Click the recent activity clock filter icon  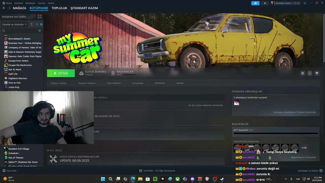[x=37, y=24]
